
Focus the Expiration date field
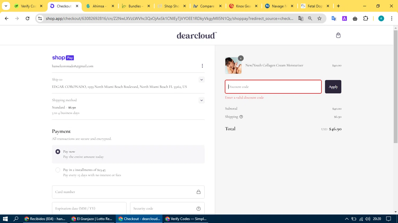point(89,208)
